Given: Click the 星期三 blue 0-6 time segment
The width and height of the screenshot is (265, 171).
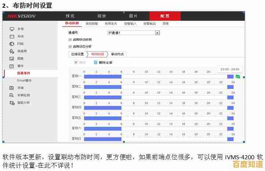Looking at the screenshot, I should [102, 97].
